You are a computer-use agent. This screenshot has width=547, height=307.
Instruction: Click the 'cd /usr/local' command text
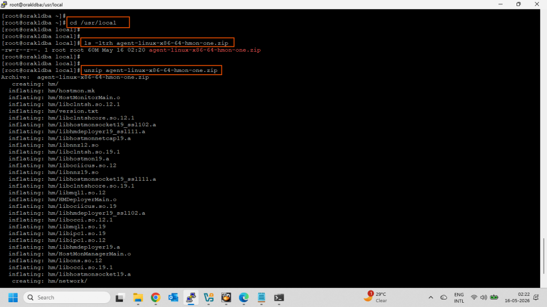click(x=93, y=22)
